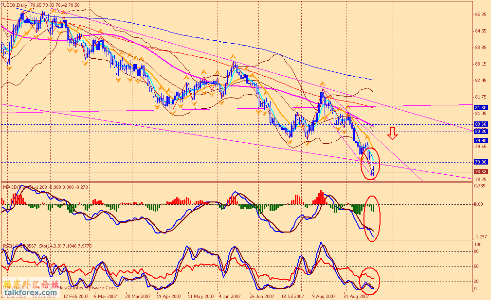Click the 78.25 price scale value
Viewport: 491px width, 300px height.
(x=481, y=180)
